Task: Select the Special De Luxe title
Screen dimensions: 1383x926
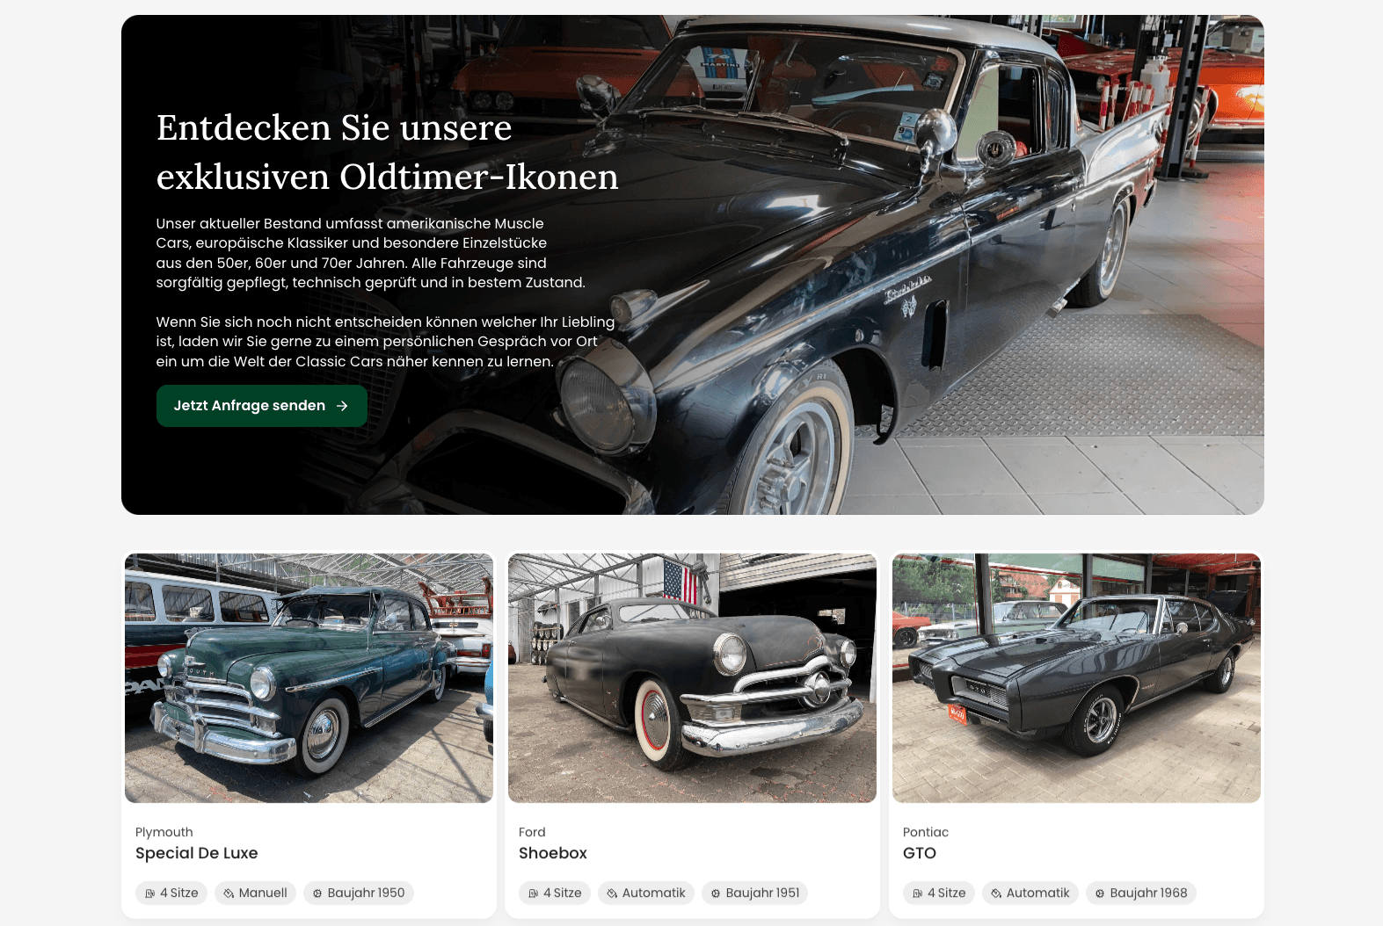Action: tap(197, 853)
